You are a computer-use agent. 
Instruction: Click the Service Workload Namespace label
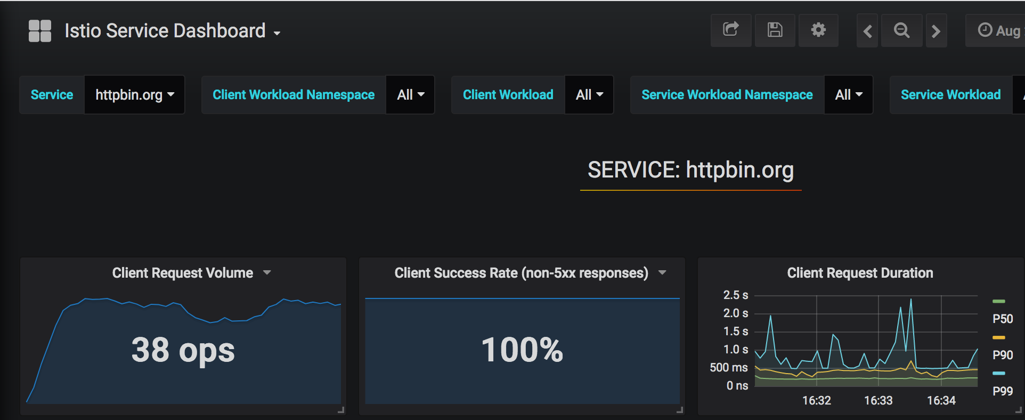click(727, 95)
